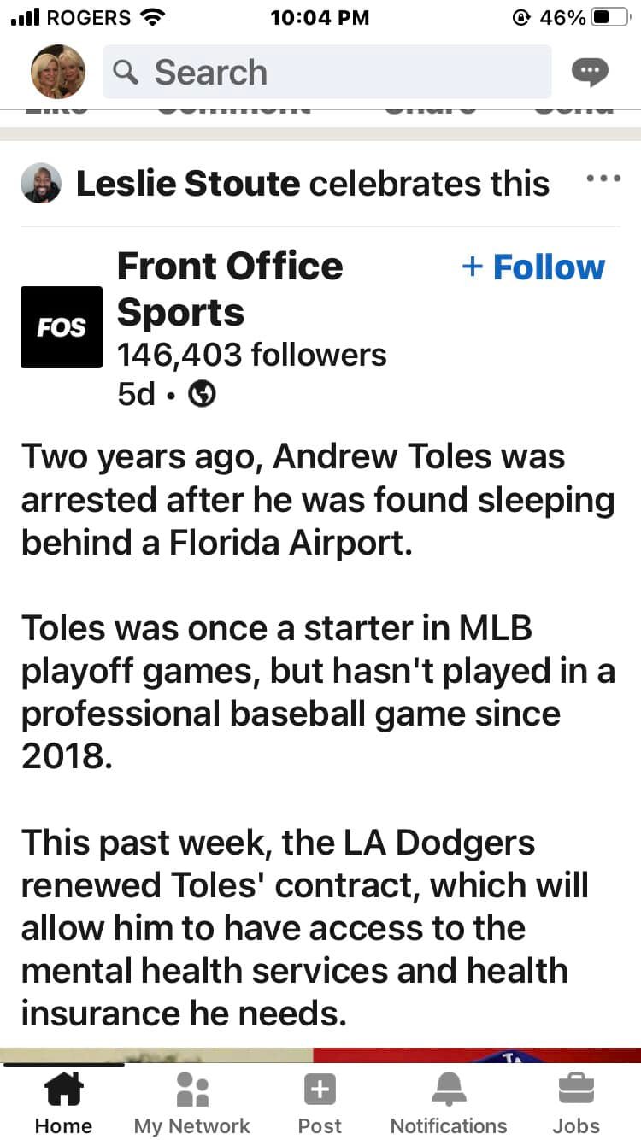
Task: Switch to My Network tab
Action: coord(191,1104)
